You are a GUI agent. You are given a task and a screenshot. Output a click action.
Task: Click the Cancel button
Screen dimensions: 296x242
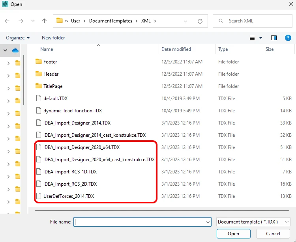(273, 234)
